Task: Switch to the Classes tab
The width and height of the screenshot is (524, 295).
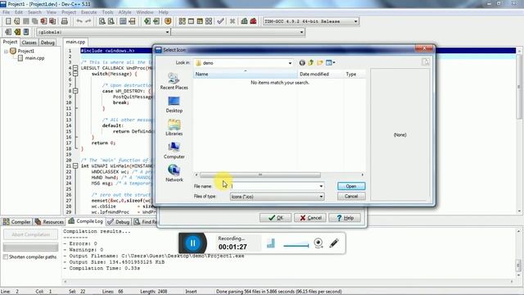Action: (29, 43)
